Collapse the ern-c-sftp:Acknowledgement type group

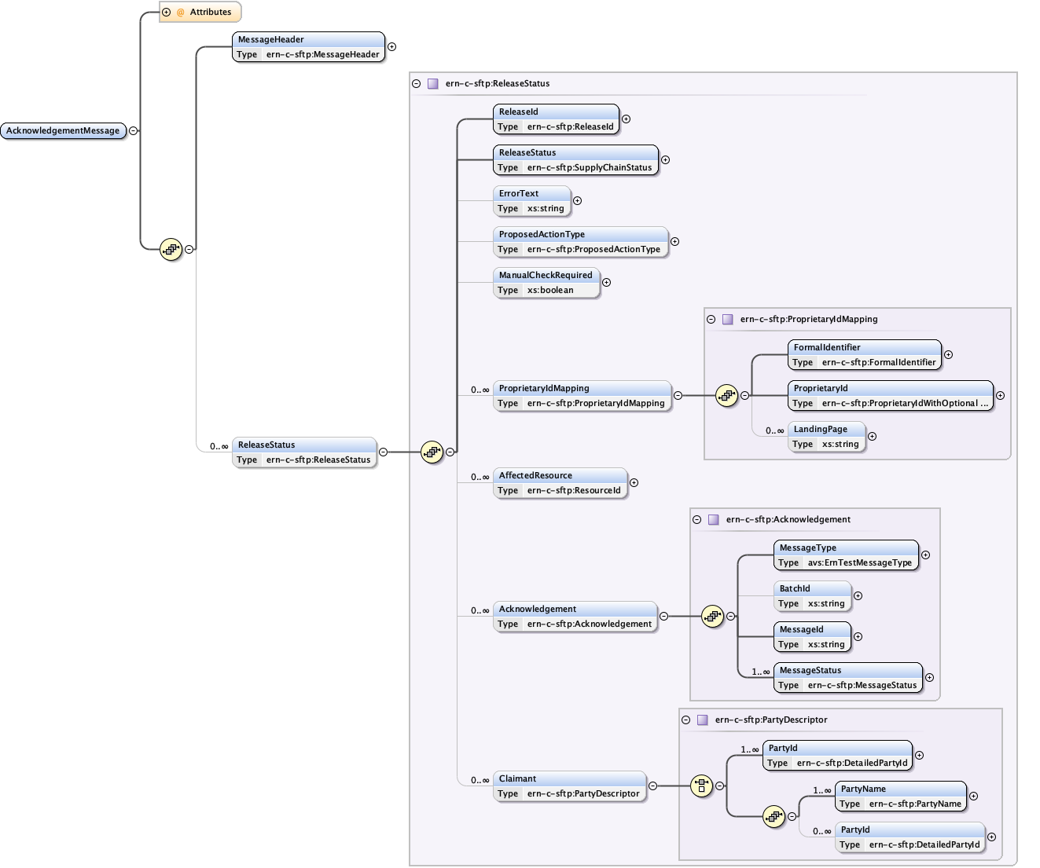(x=696, y=519)
